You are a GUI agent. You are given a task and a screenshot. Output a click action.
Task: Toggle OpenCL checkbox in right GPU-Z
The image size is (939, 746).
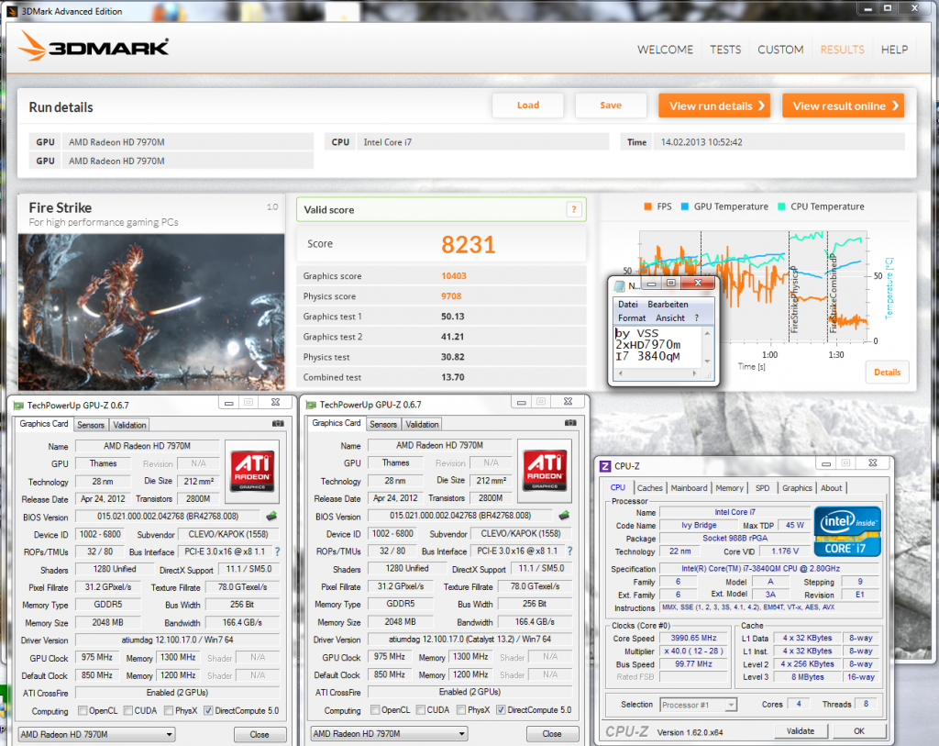(x=375, y=710)
